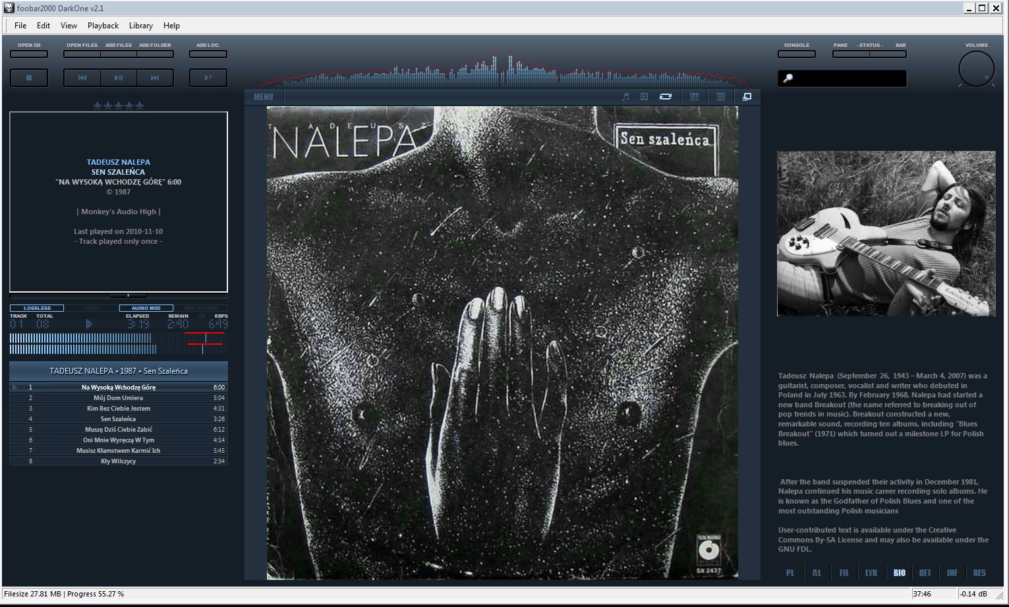This screenshot has height=607, width=1009.
Task: Click the dimmed LOSSY indicator
Action: [x=92, y=308]
